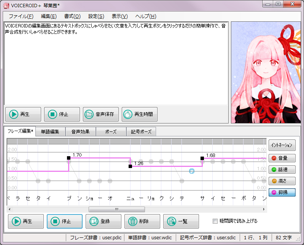Click the 1 行、1 列 position indicator
Viewport: 304px width, 245px height.
pos(256,238)
